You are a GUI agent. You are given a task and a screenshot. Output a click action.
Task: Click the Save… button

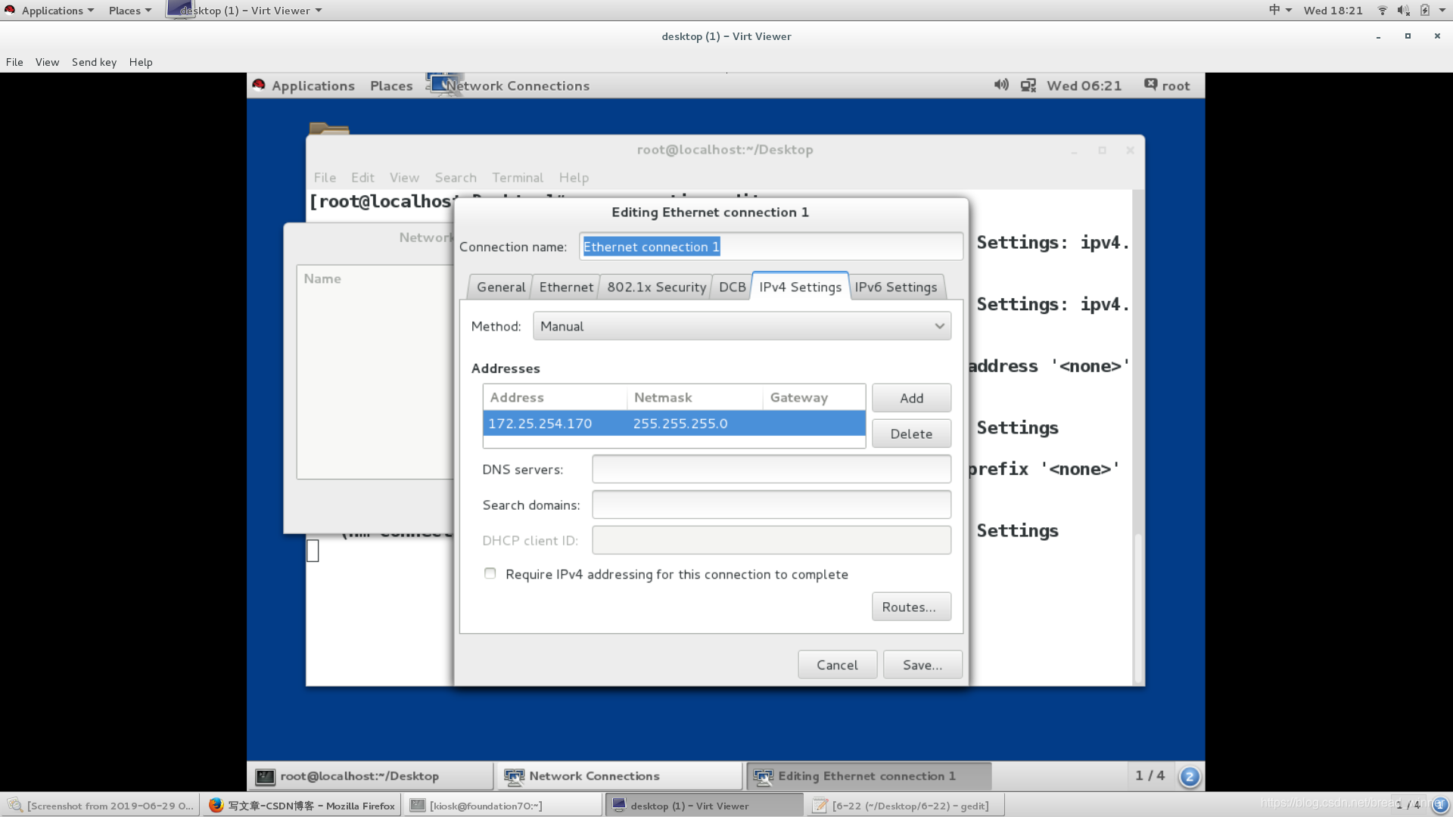[923, 665]
